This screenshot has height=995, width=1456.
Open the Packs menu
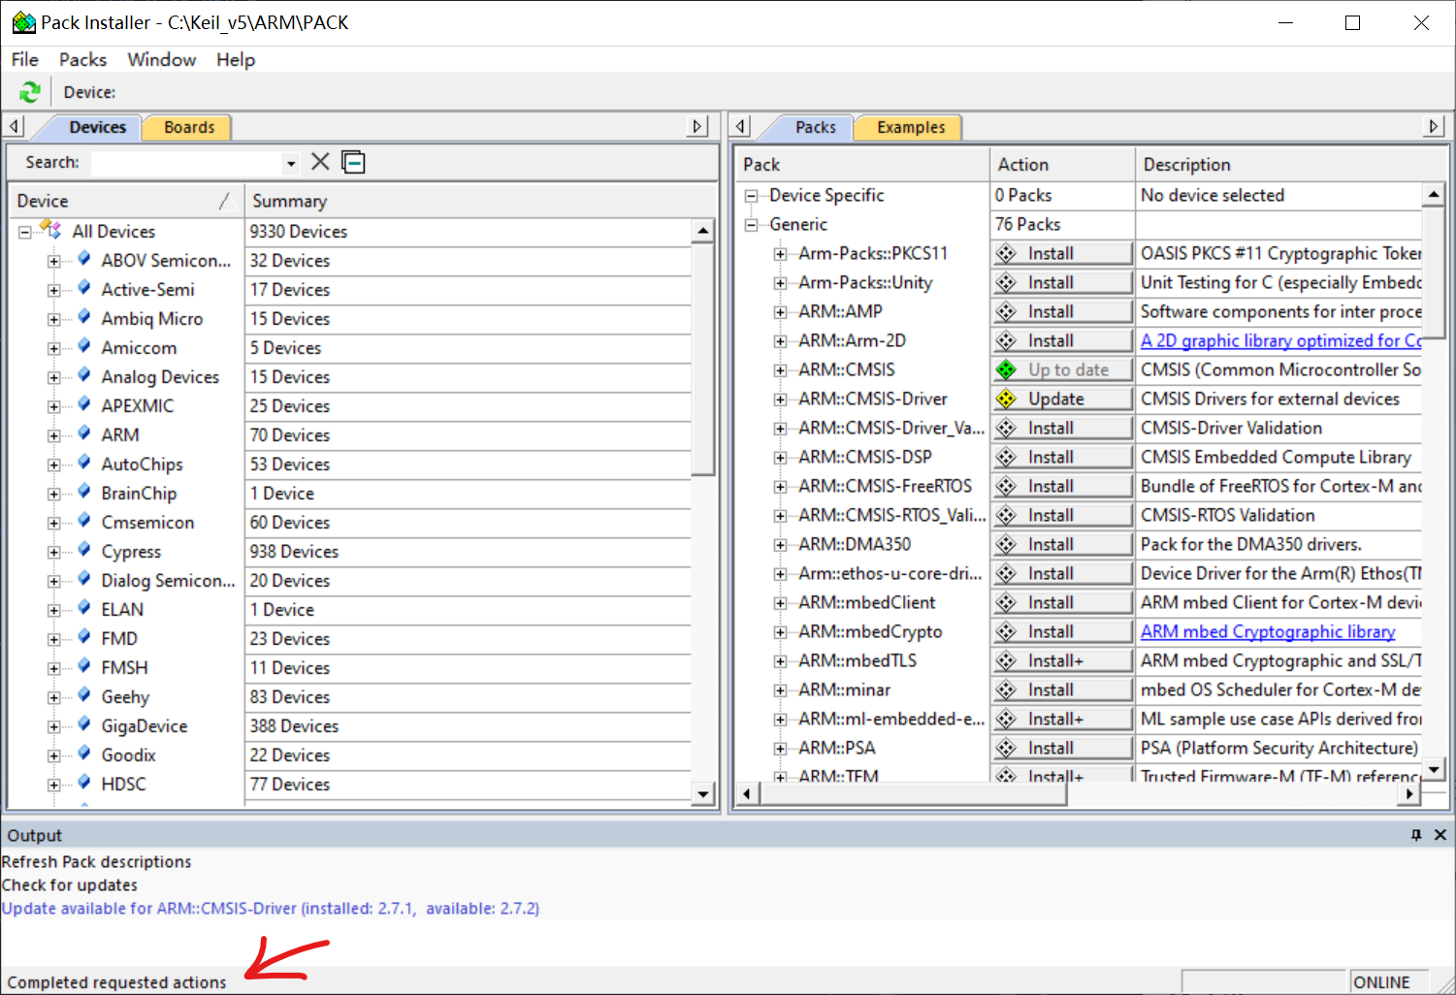[x=82, y=59]
